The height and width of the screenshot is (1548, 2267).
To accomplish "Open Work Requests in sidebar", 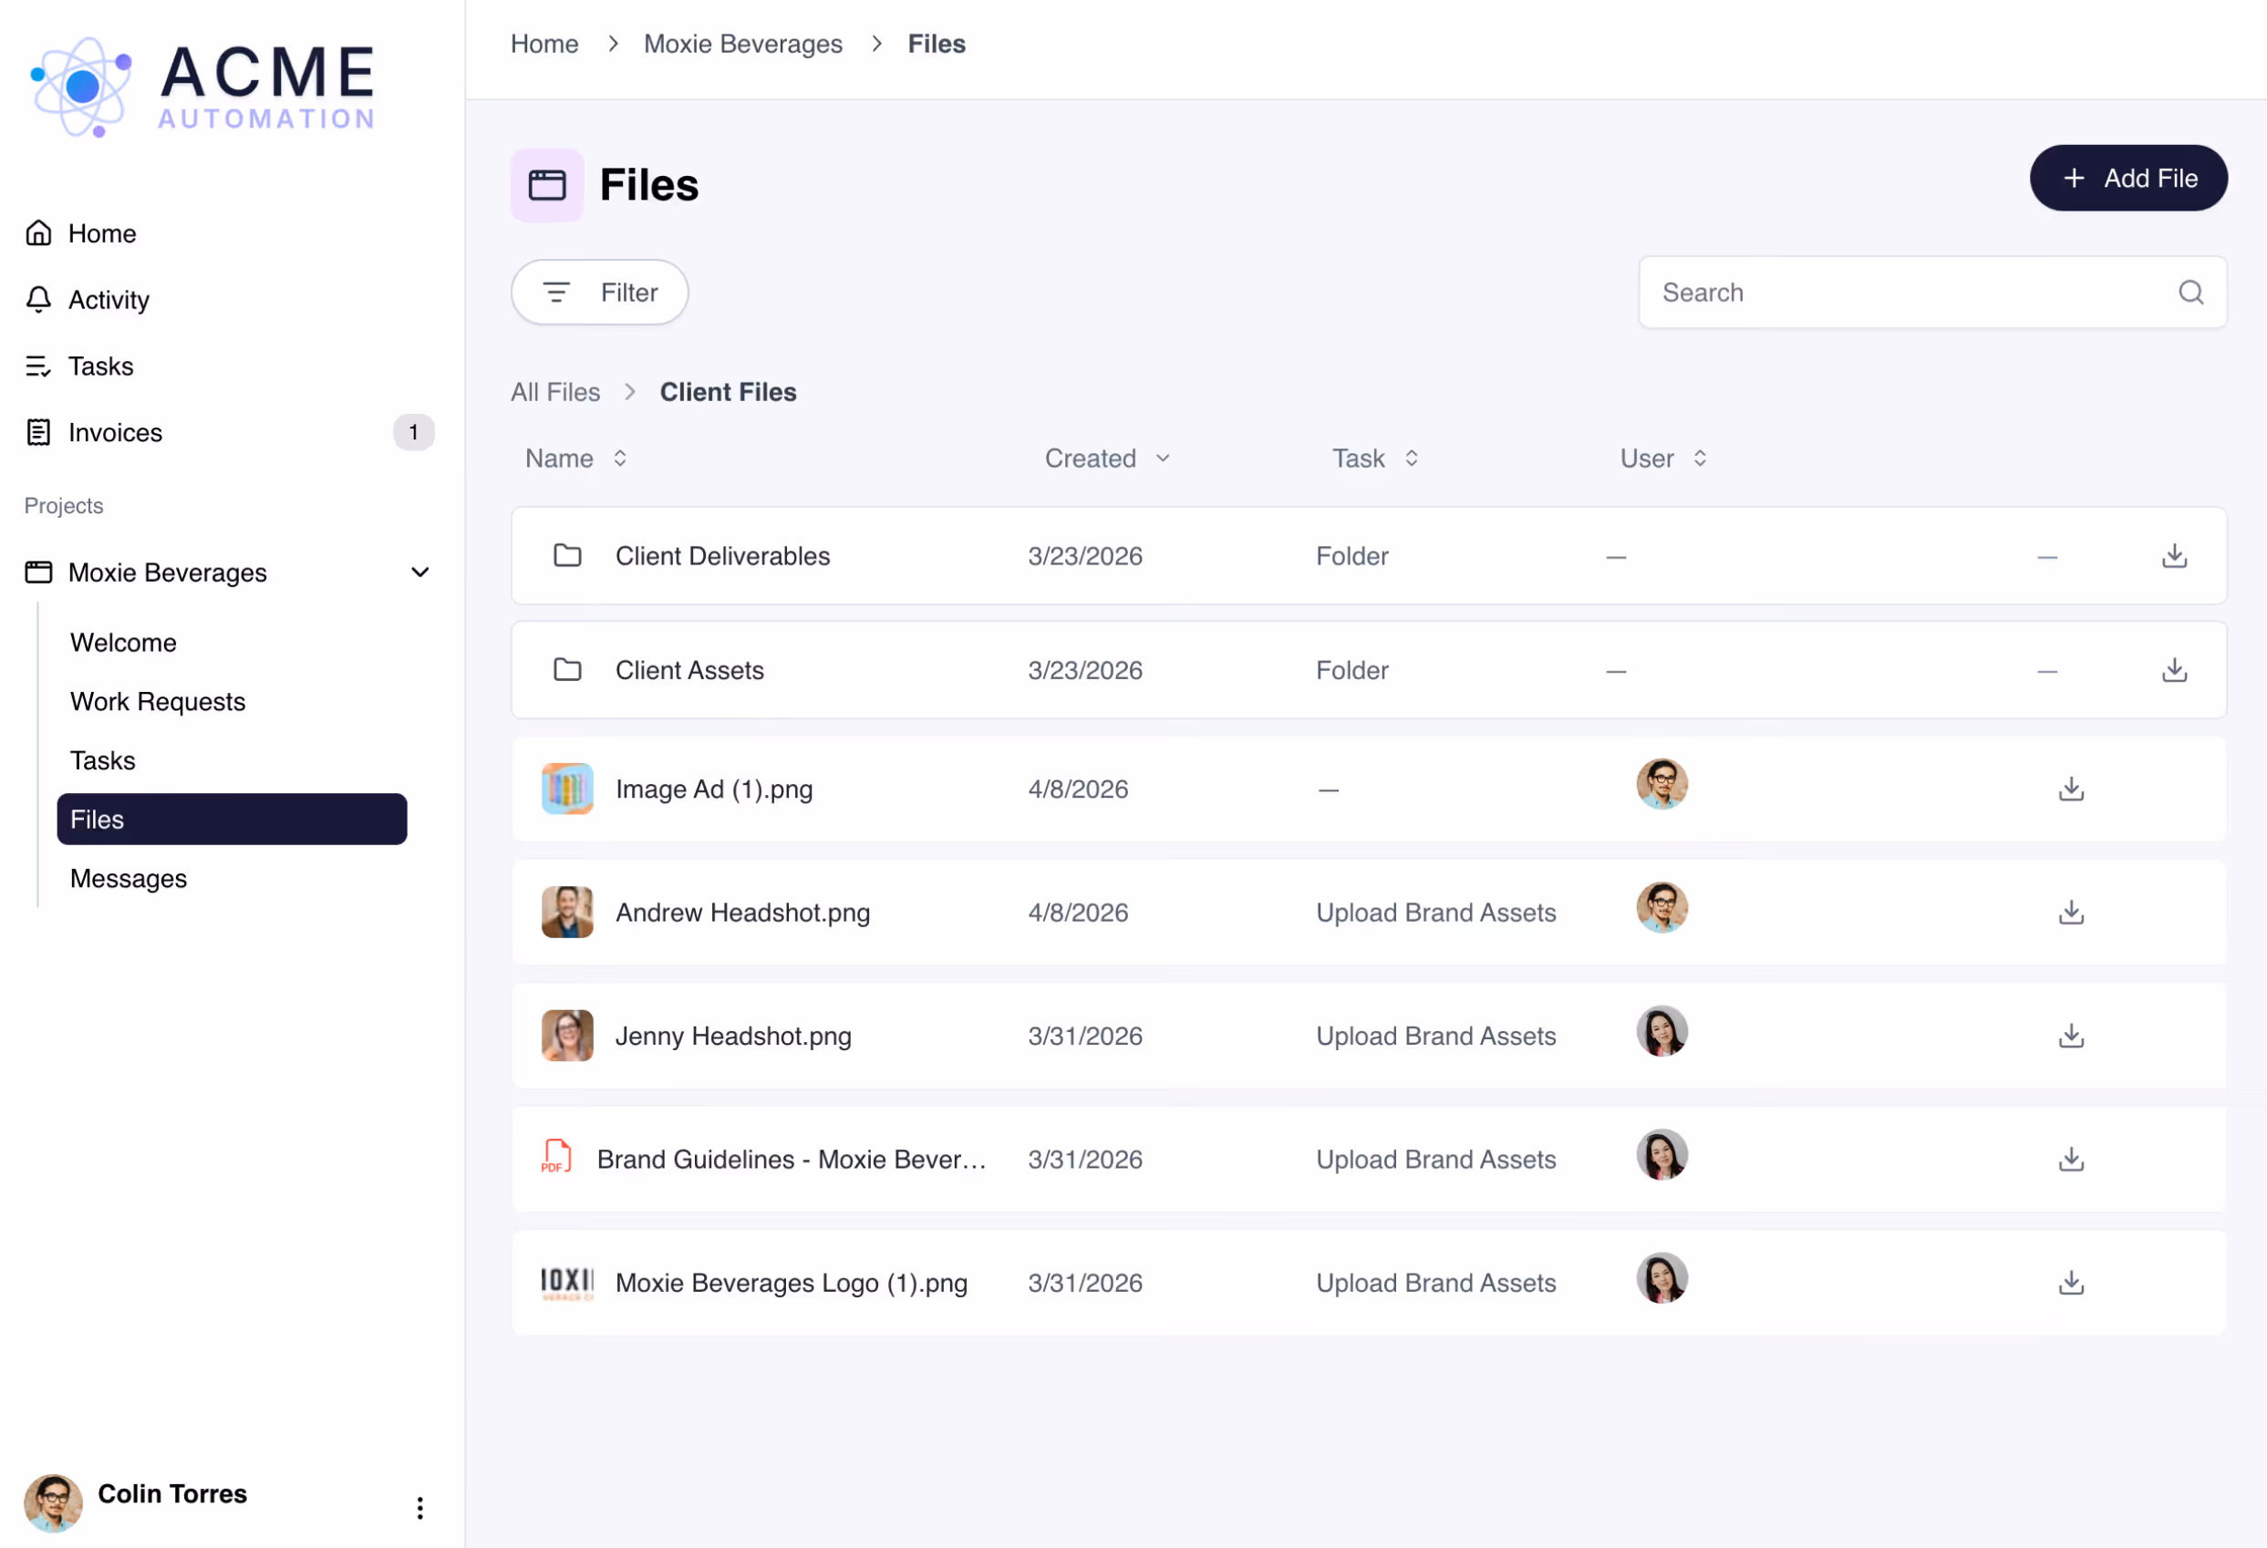I will click(x=158, y=701).
